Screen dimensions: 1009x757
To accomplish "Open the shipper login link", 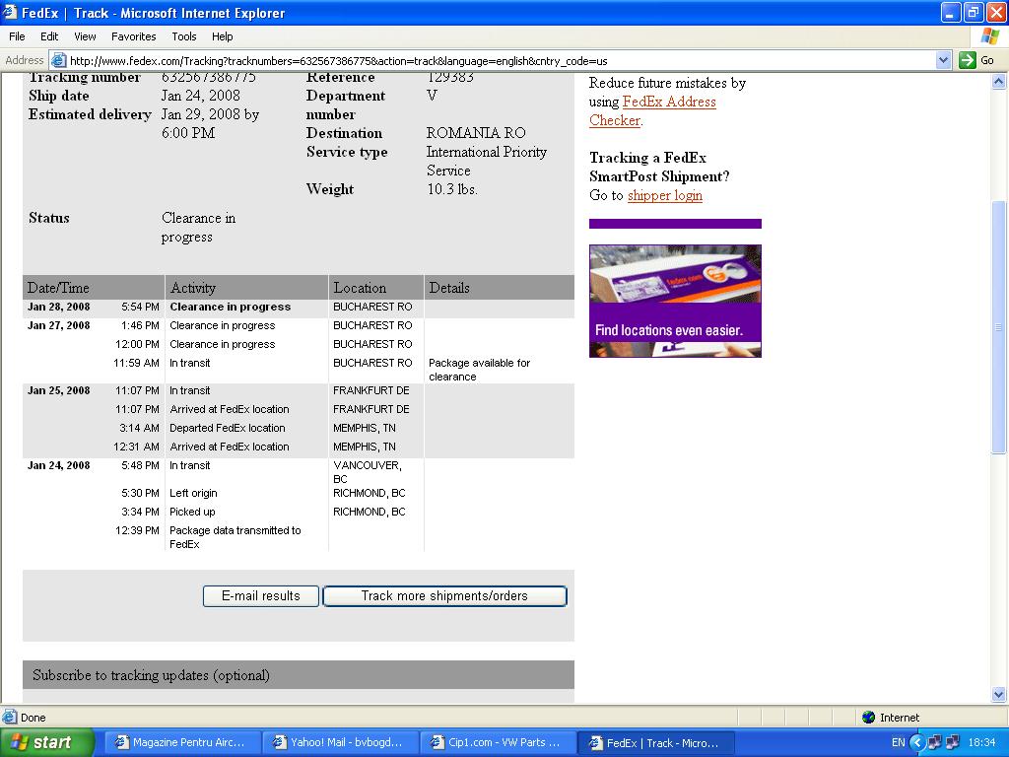I will 665,195.
